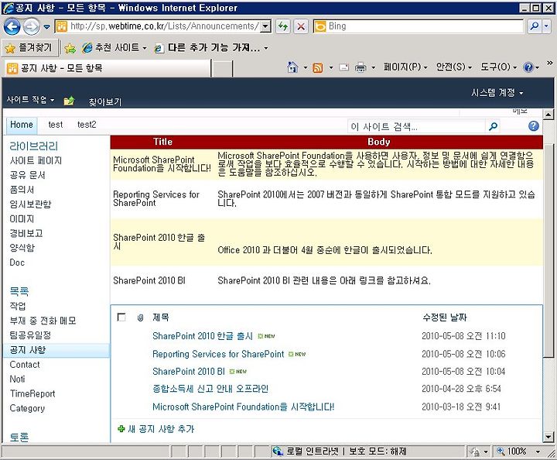Image resolution: width=557 pixels, height=460 pixels.
Task: Open the search provider dropdown arrow
Action: (x=546, y=26)
